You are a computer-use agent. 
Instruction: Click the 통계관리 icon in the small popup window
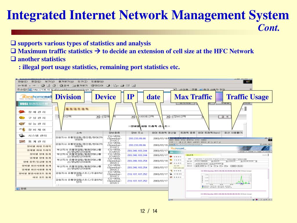point(171,177)
